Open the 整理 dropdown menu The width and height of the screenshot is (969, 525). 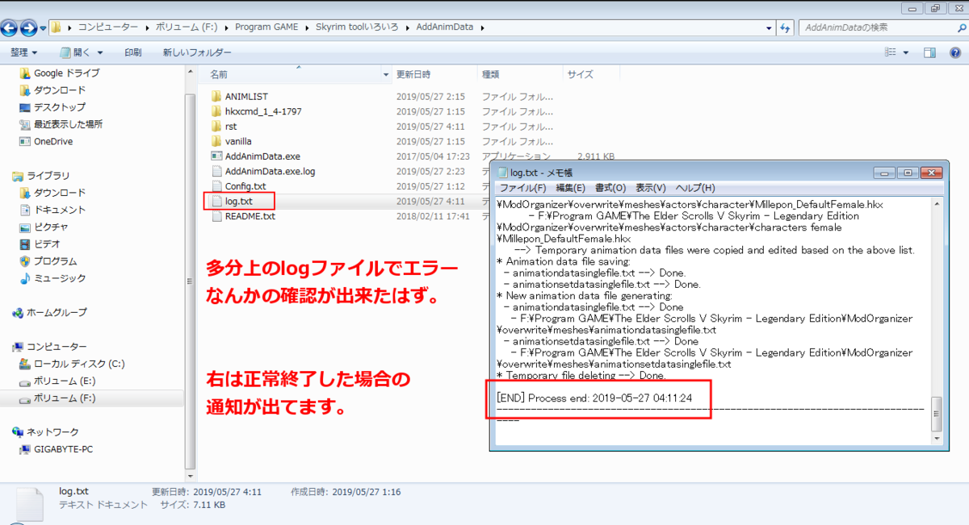(23, 52)
